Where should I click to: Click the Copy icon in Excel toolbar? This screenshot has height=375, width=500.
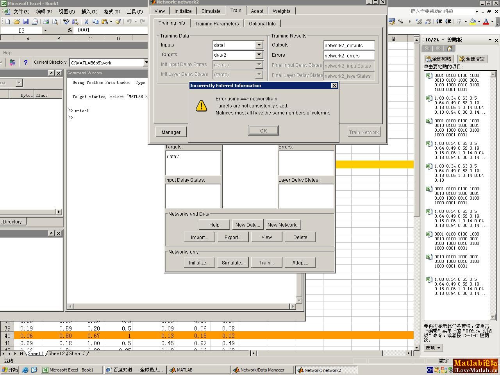click(x=95, y=21)
